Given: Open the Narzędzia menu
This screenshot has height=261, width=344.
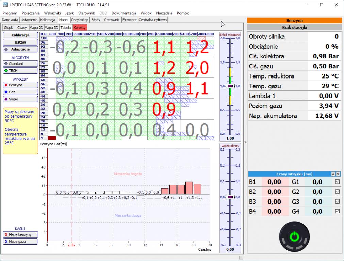Looking at the screenshot, I should [164, 13].
